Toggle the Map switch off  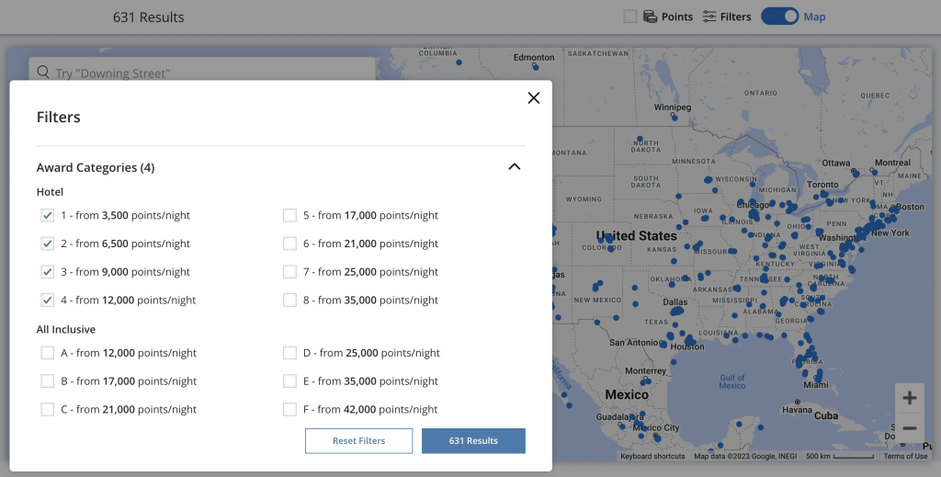pyautogui.click(x=779, y=17)
